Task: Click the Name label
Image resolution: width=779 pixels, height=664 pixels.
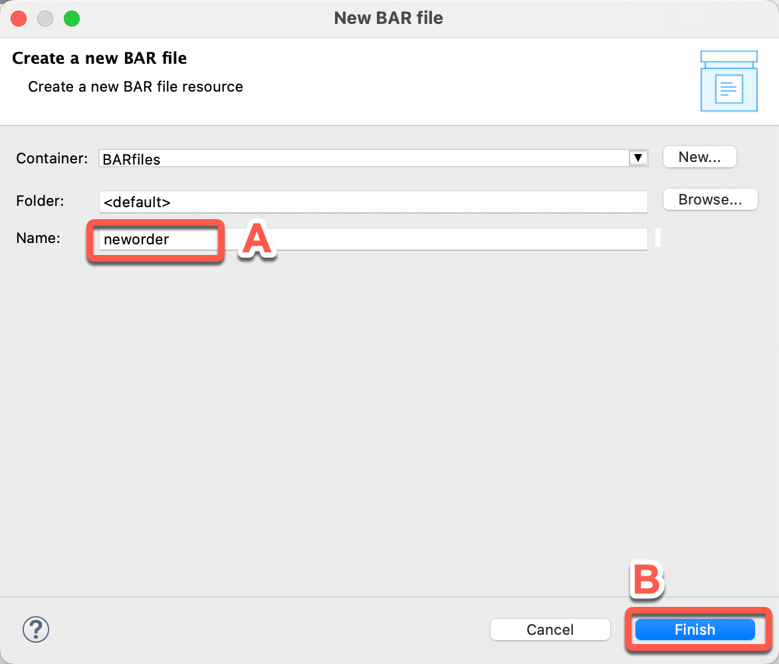Action: 38,238
